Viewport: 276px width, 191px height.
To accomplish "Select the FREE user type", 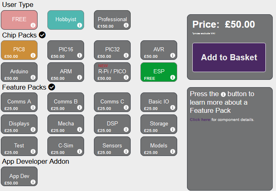I will click(19, 20).
